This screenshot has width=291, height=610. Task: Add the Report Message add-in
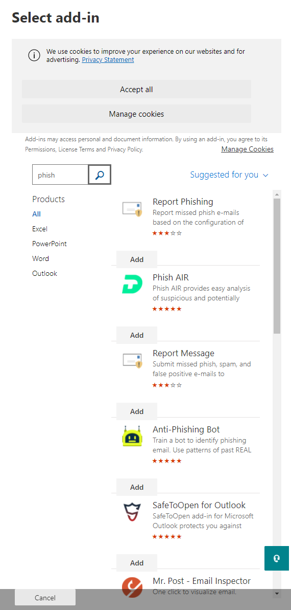pyautogui.click(x=137, y=411)
